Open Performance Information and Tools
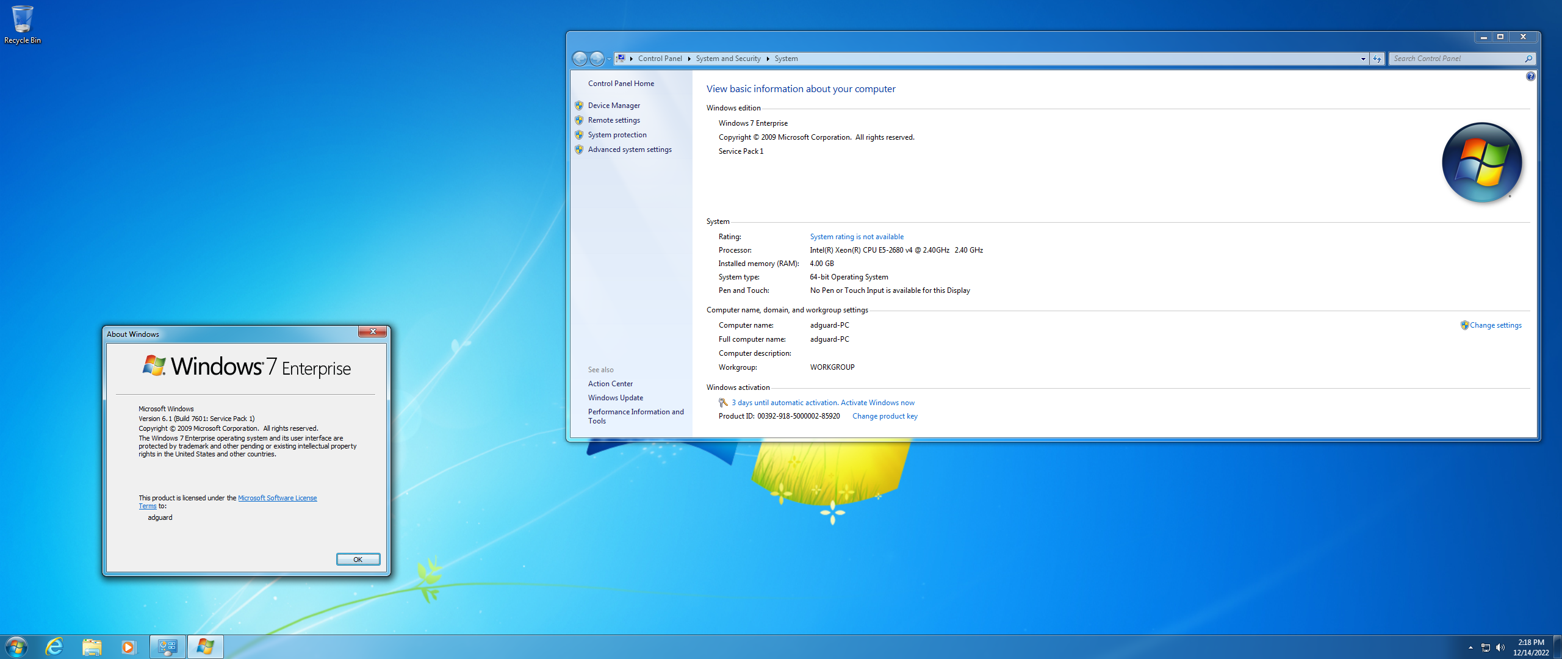The image size is (1562, 659). (636, 416)
